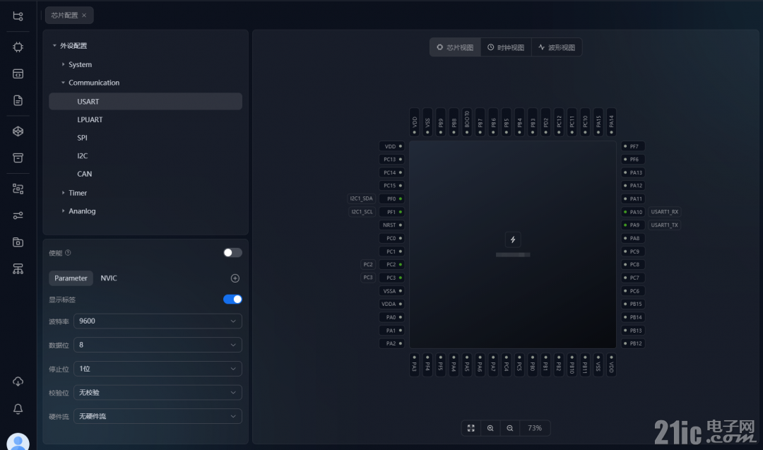Viewport: 763px width, 450px height.
Task: Click the USART1_TX pin label
Action: [x=665, y=225]
